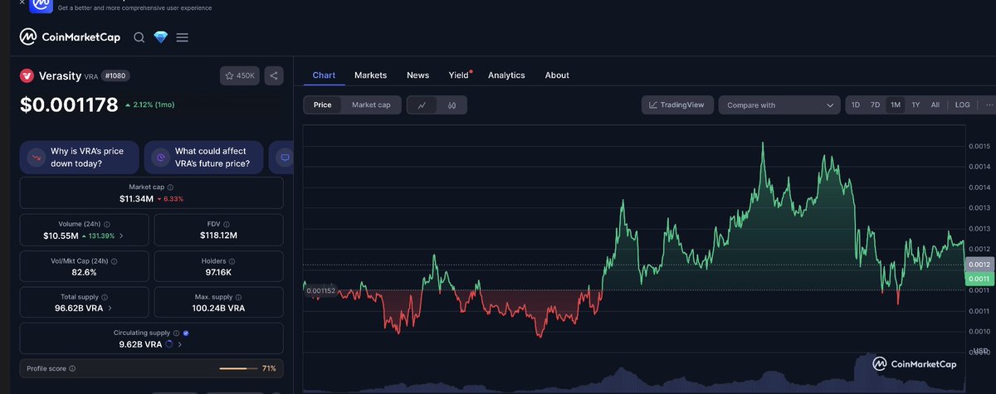Viewport: 996px width, 394px height.
Task: Select the candlestick chart type icon
Action: pos(452,105)
